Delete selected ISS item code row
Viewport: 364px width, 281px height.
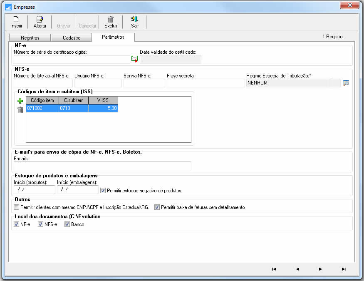(20, 110)
